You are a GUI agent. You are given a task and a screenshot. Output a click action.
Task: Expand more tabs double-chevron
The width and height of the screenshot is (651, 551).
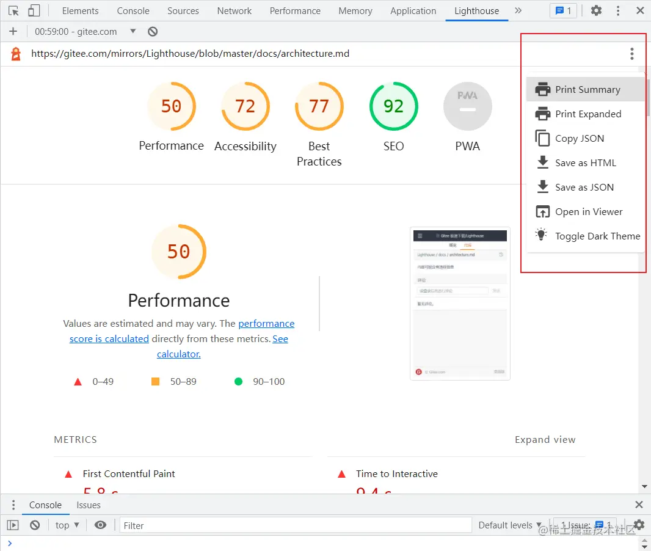point(518,11)
